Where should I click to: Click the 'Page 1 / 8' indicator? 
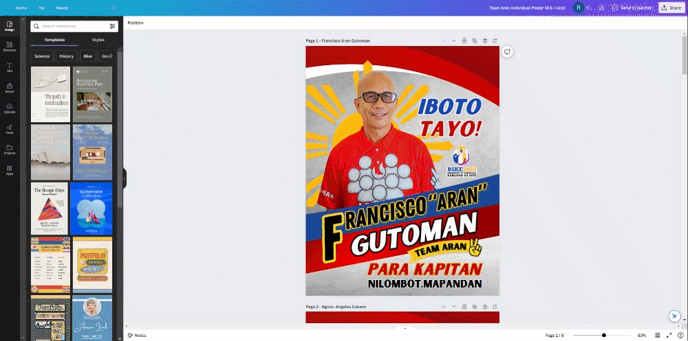(555, 336)
